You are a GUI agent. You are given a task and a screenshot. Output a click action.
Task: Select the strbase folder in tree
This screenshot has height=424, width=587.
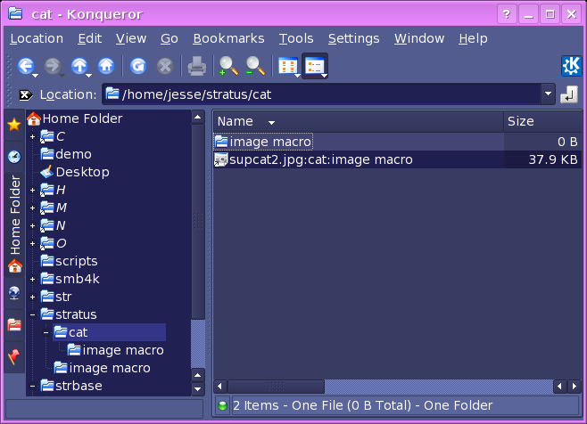tap(71, 386)
